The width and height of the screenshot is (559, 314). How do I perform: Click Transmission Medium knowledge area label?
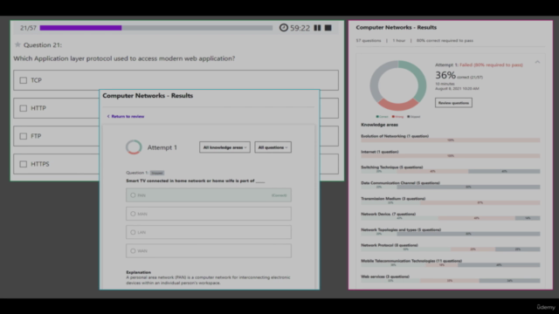pyautogui.click(x=393, y=198)
